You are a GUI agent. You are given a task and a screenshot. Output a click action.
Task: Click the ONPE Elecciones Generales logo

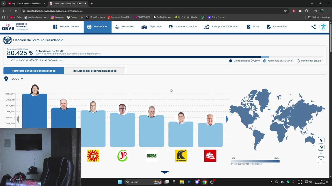coord(15,27)
